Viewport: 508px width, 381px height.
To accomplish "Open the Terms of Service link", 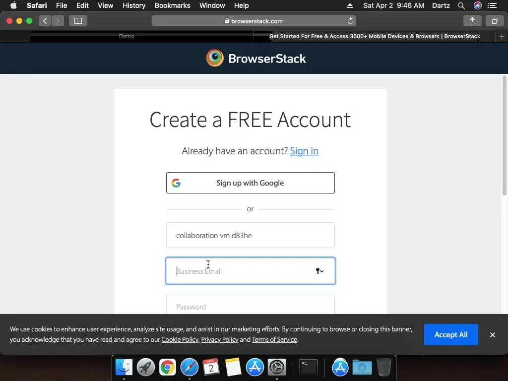I will [x=274, y=339].
